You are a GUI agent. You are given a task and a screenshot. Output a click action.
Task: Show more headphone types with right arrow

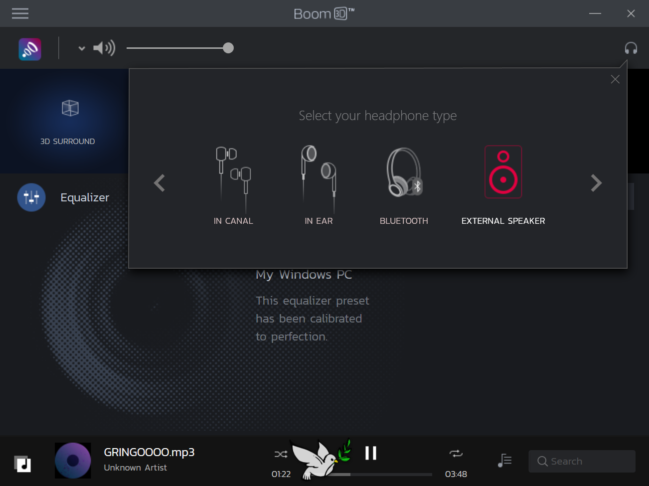(x=596, y=183)
